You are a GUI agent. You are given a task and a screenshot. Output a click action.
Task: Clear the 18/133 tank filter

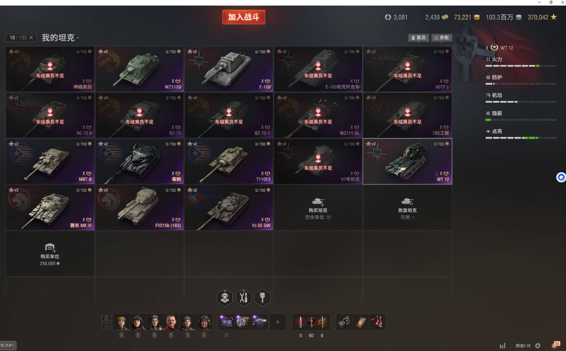point(31,38)
